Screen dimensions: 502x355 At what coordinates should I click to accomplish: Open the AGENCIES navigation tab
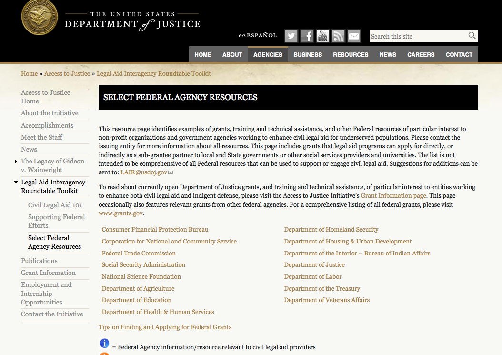(268, 54)
